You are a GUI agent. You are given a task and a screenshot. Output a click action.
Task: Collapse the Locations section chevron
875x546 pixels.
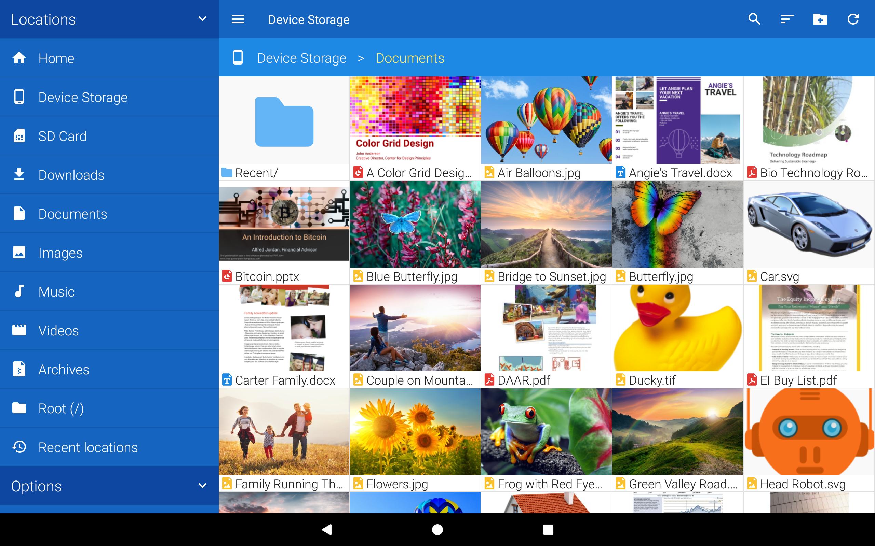pyautogui.click(x=202, y=19)
